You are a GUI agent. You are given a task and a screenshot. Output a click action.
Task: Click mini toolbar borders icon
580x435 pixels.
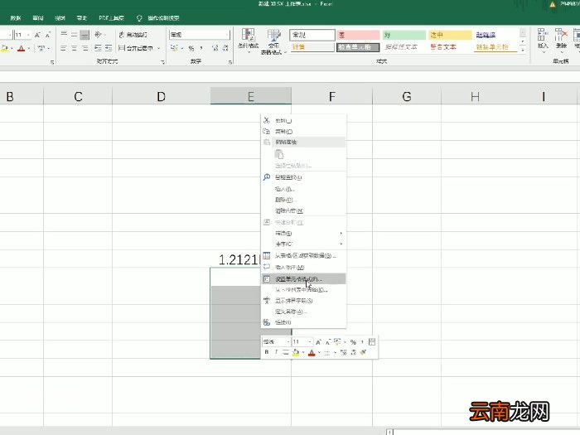point(327,352)
